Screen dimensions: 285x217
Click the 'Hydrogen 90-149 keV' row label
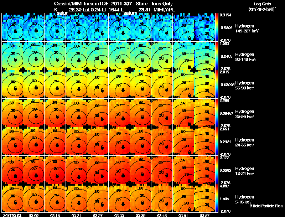click(246, 57)
